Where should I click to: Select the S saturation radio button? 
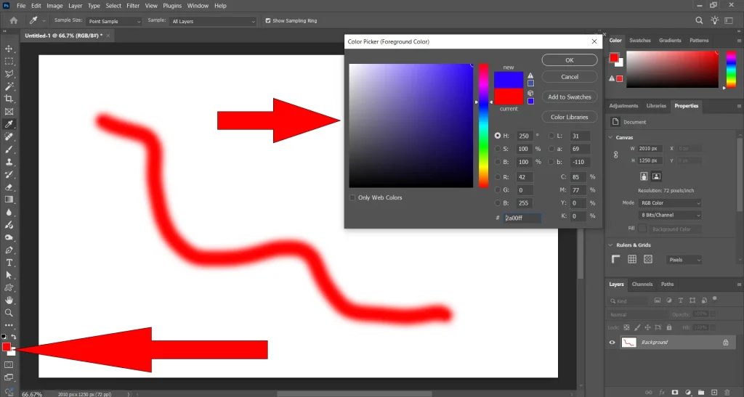[x=498, y=149]
